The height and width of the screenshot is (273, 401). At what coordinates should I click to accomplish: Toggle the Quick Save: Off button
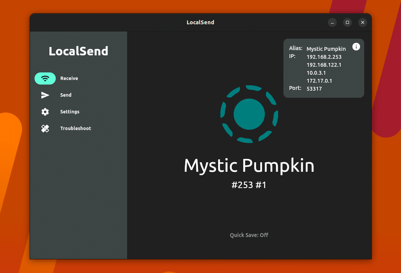(x=249, y=235)
